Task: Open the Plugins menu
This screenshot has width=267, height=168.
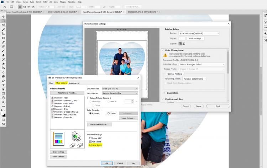Action: tap(63, 2)
